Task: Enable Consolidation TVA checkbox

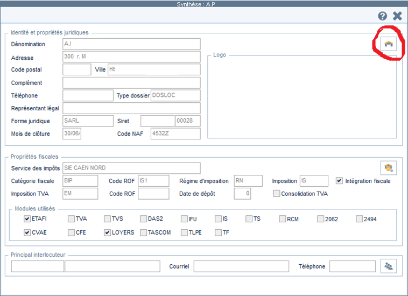Action: 276,193
